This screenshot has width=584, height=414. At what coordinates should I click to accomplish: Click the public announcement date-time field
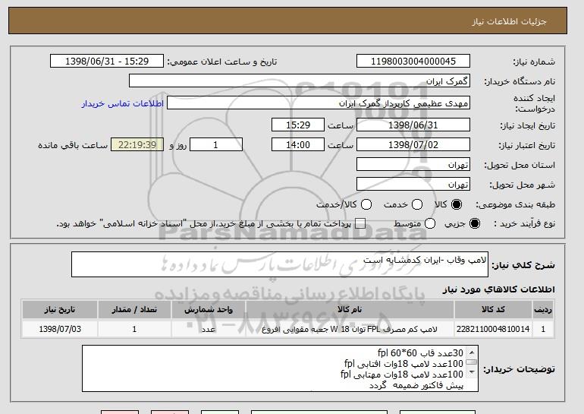(107, 62)
